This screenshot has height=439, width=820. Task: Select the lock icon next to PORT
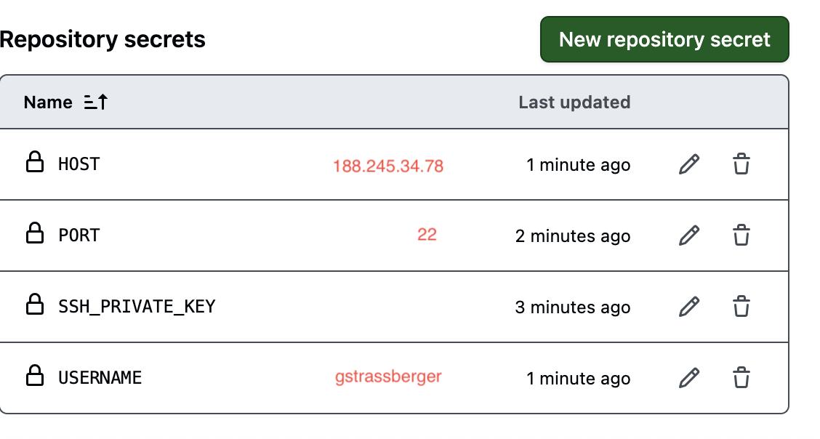click(x=34, y=235)
